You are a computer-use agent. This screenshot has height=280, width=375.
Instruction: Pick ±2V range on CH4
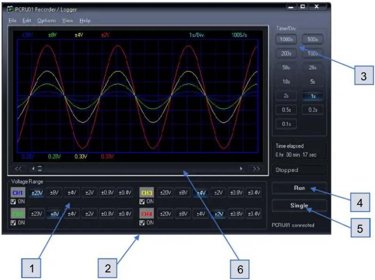click(x=218, y=214)
